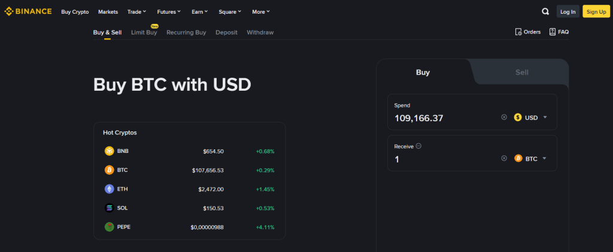
Task: Click the +0.68% BNB change
Action: [x=265, y=151]
